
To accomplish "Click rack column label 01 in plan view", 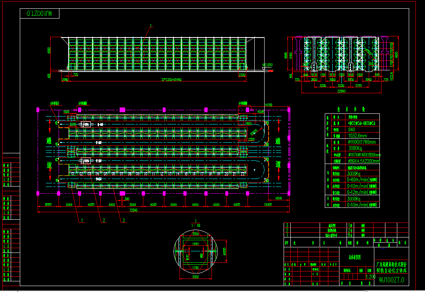I will 73,174.
